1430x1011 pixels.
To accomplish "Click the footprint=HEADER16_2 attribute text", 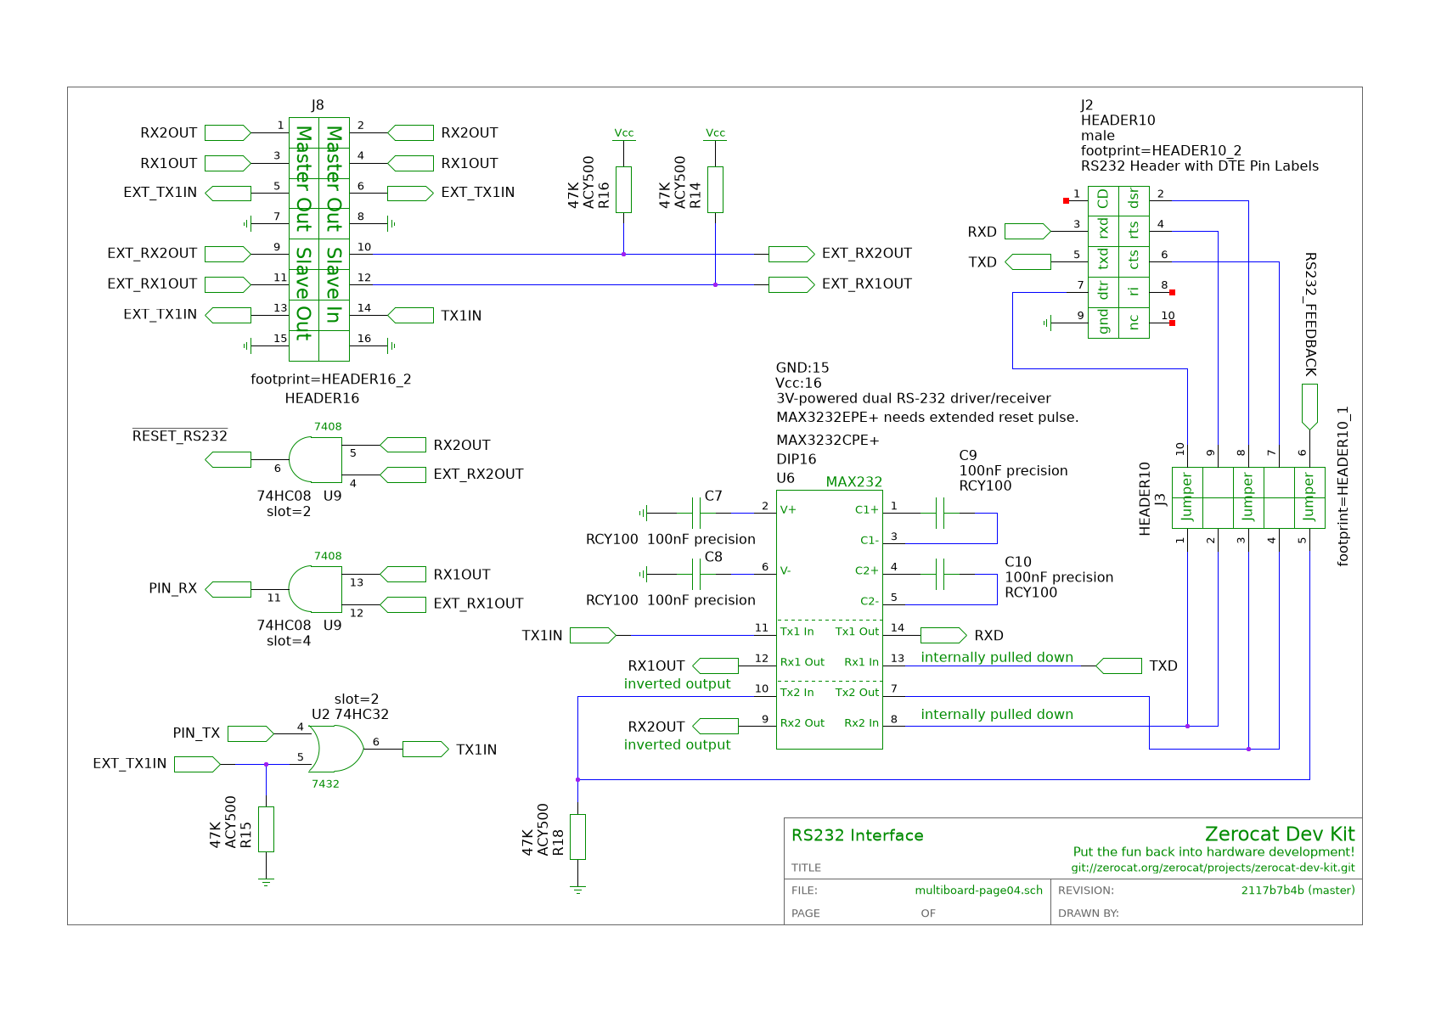I will point(331,379).
